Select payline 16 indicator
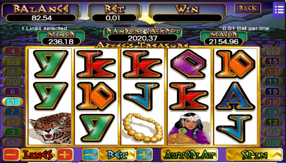The image size is (286, 163). tap(273, 51)
